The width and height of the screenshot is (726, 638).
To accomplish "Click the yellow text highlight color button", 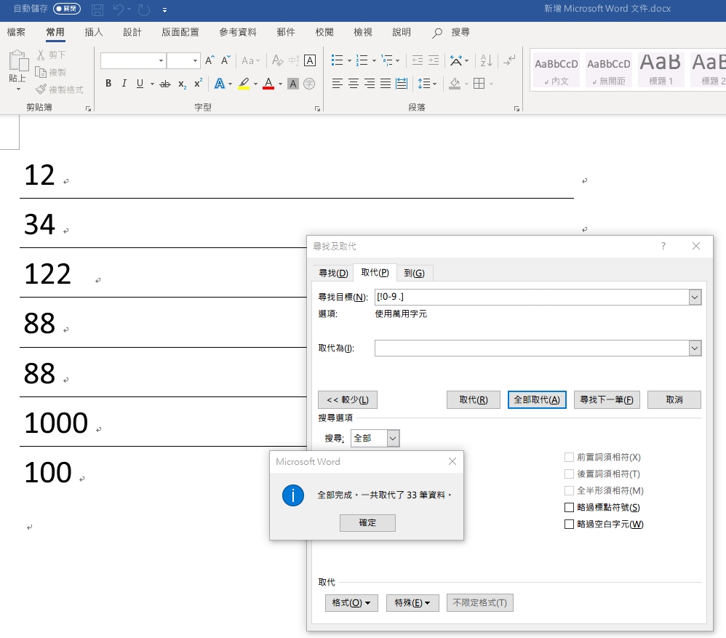I will pyautogui.click(x=244, y=84).
